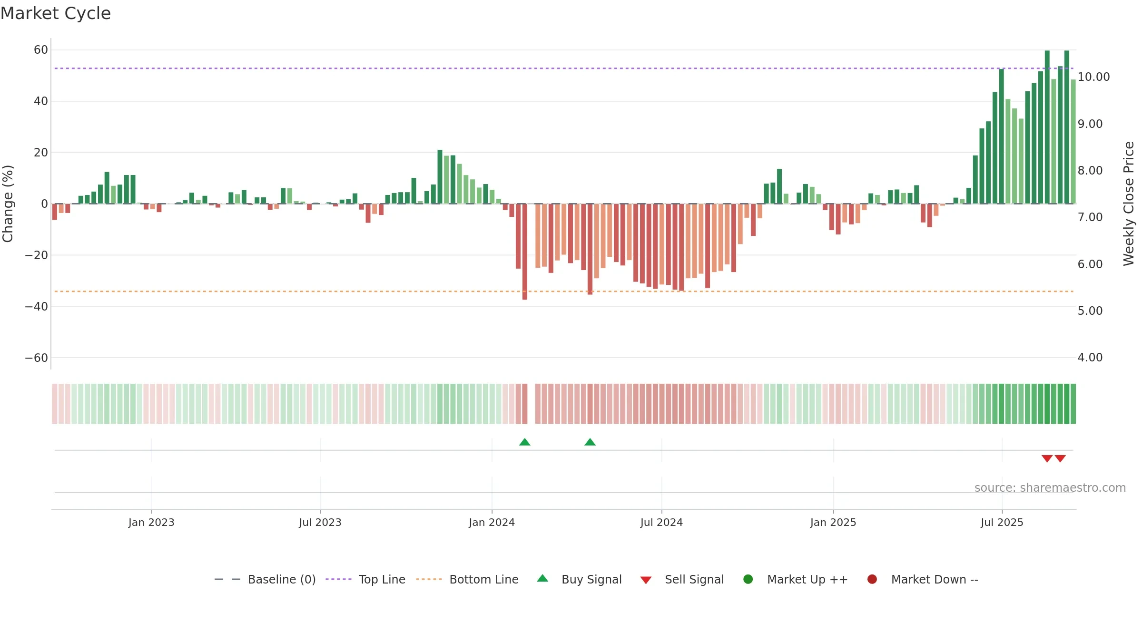Click the Baseline (0) dashed legend marker

(x=227, y=579)
